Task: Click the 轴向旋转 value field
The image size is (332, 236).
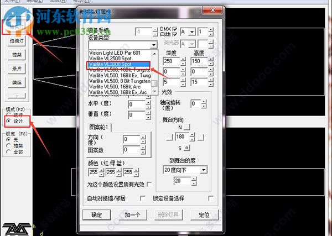Action: point(196,104)
